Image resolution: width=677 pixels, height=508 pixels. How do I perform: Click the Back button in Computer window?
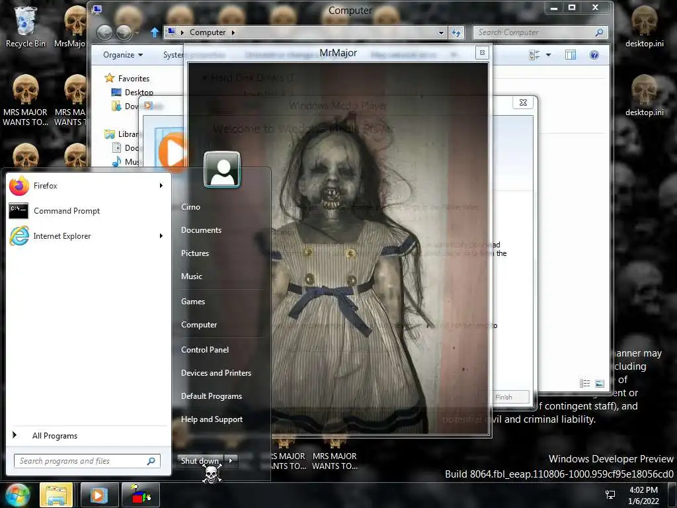104,32
